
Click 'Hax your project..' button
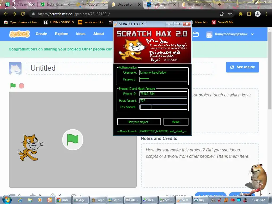click(x=139, y=122)
